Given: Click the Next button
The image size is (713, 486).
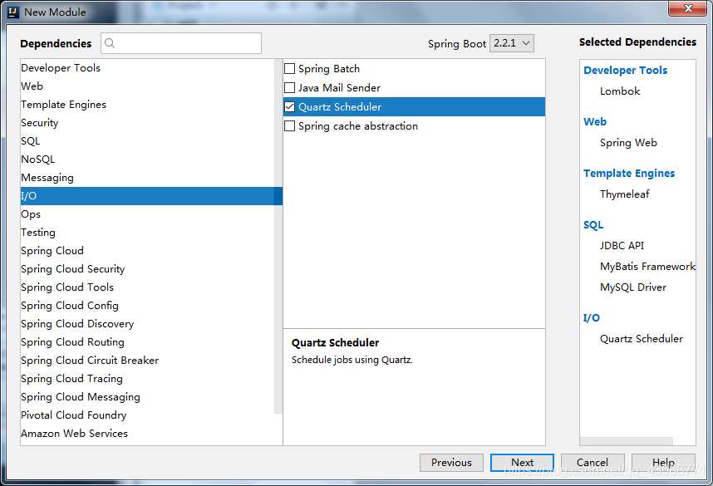Looking at the screenshot, I should point(522,463).
